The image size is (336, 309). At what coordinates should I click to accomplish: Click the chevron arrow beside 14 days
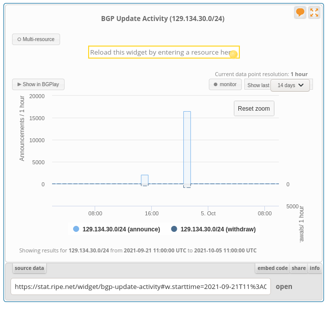tap(301, 85)
